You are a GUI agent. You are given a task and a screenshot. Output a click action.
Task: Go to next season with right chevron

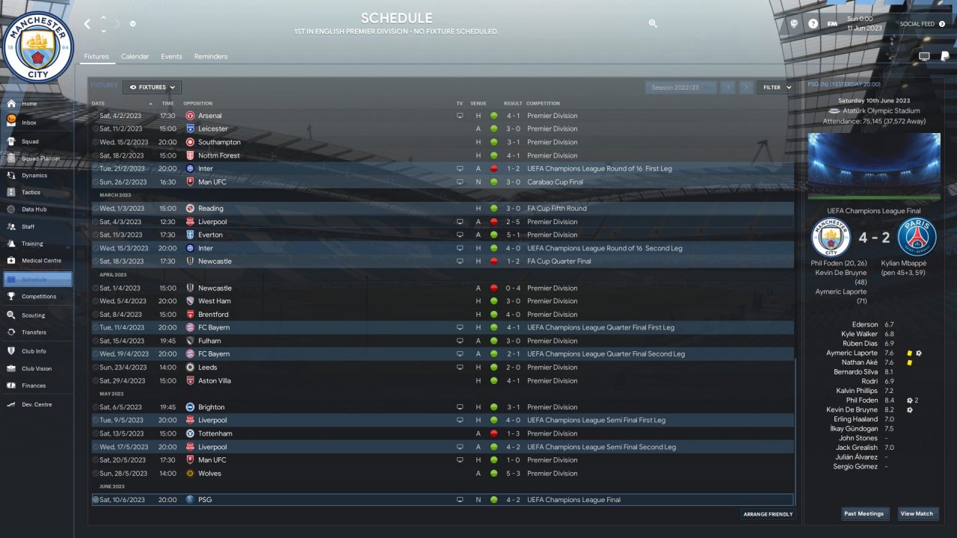tap(745, 87)
